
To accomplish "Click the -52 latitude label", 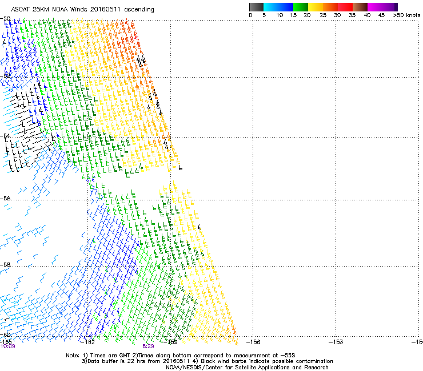I will tap(5, 76).
